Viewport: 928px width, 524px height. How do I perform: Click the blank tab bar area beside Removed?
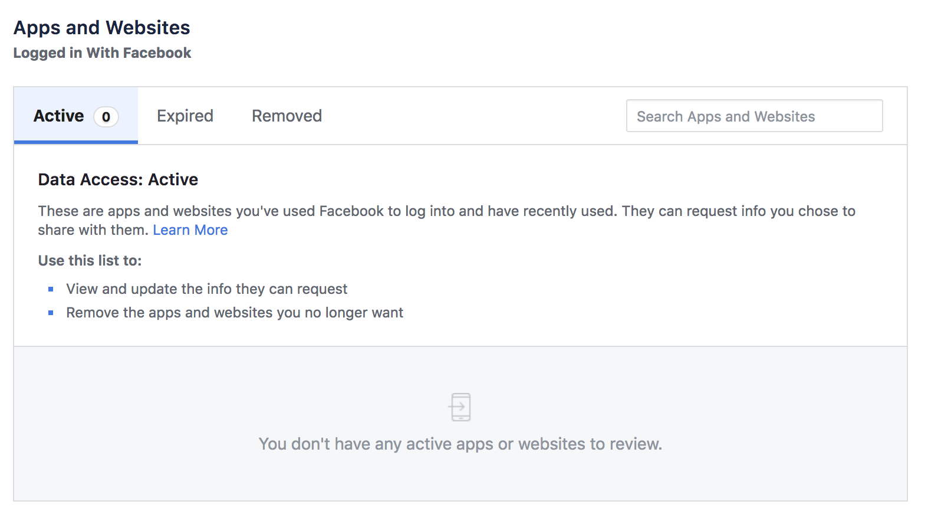coord(472,116)
